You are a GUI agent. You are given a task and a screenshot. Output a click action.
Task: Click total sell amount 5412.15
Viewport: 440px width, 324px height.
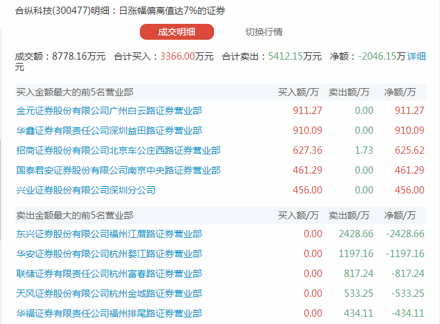tap(286, 56)
